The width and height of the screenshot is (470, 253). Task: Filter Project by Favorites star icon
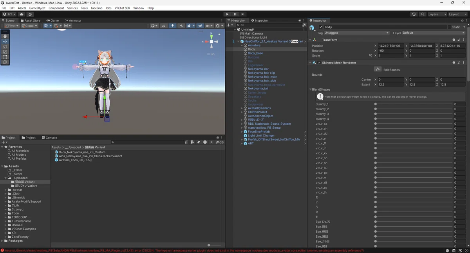pyautogui.click(x=211, y=142)
